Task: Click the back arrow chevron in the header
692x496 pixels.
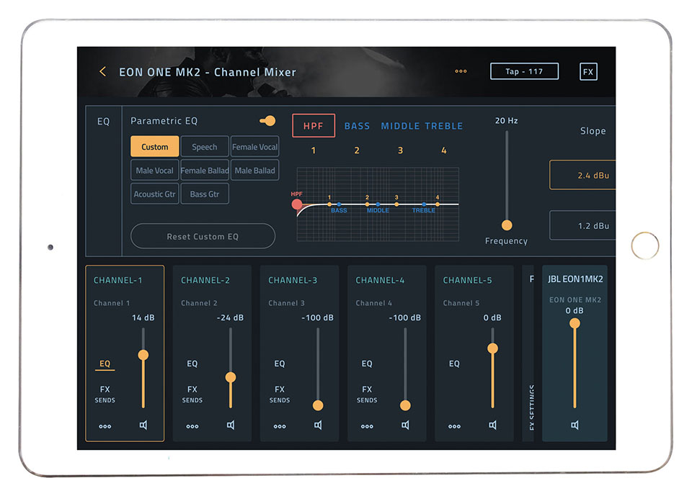Action: [102, 71]
